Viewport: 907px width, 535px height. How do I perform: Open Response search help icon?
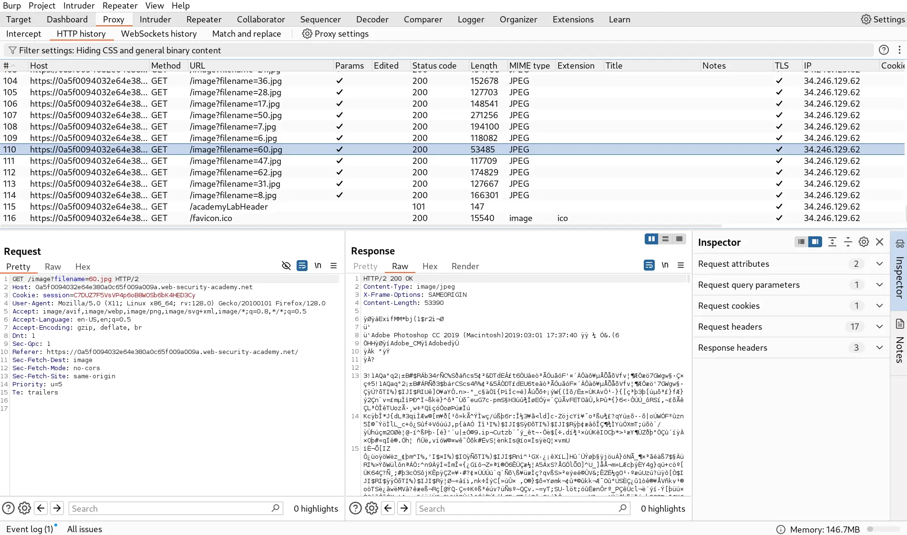click(x=355, y=508)
